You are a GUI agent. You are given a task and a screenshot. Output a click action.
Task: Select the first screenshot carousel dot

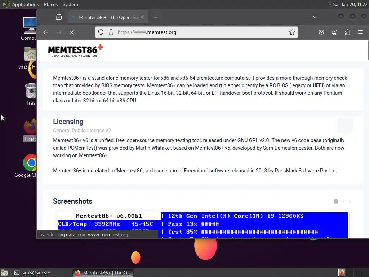pos(336,201)
